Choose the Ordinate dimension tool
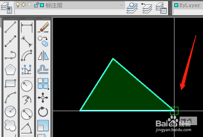The height and width of the screenshot is (137, 203). [x=27, y=70]
